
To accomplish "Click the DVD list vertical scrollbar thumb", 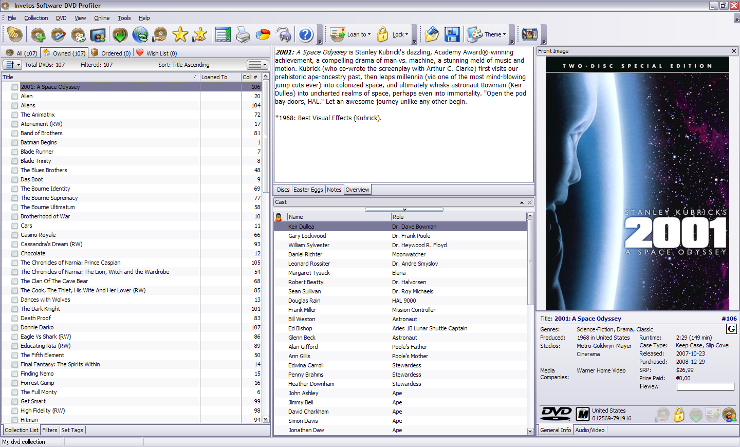I will pos(266,136).
